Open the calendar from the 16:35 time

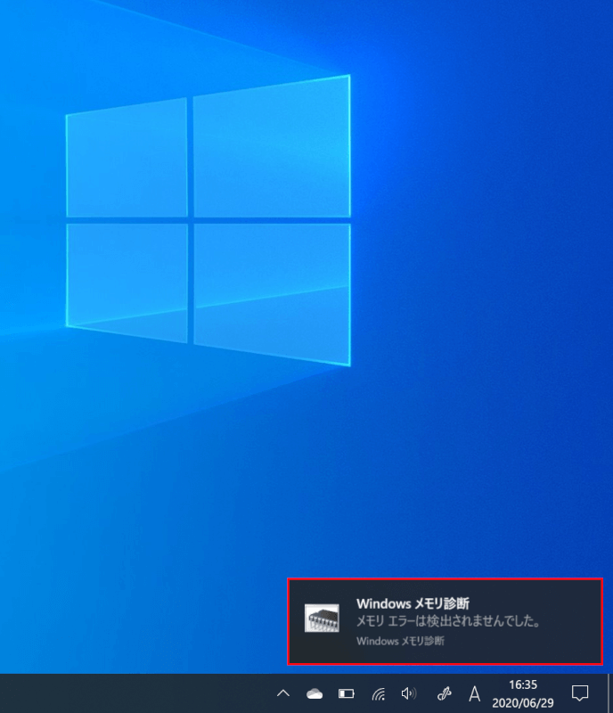point(522,685)
